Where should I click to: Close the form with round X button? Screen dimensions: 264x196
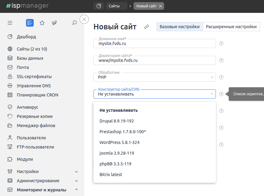click(x=84, y=19)
